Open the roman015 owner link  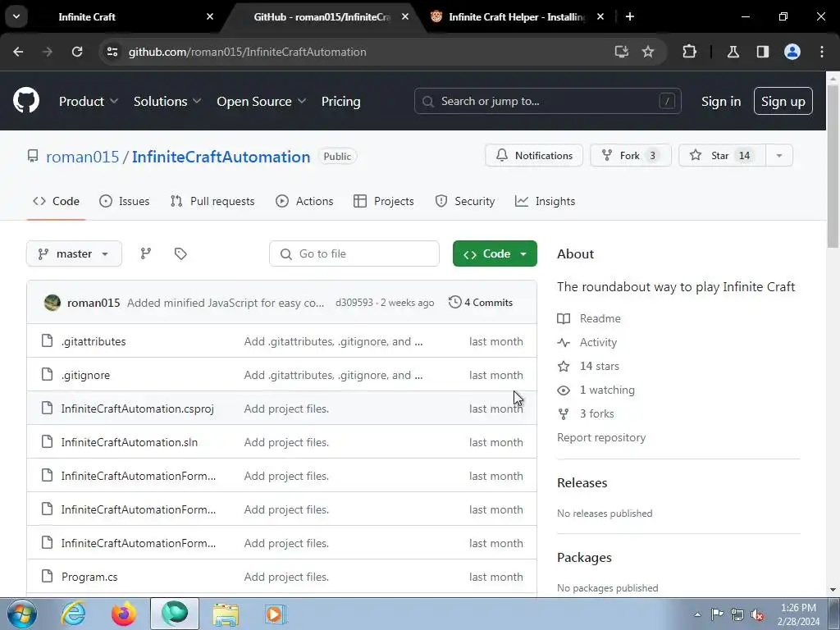tap(83, 157)
